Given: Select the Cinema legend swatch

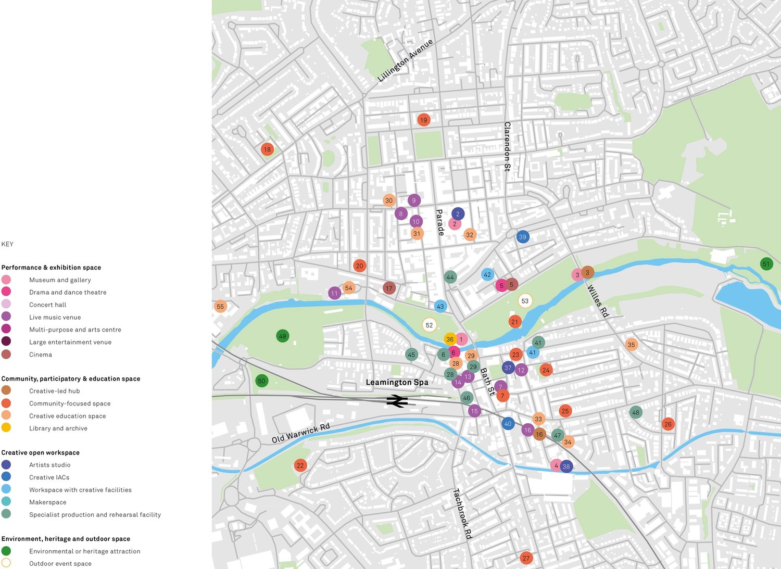Looking at the screenshot, I should (x=6, y=355).
